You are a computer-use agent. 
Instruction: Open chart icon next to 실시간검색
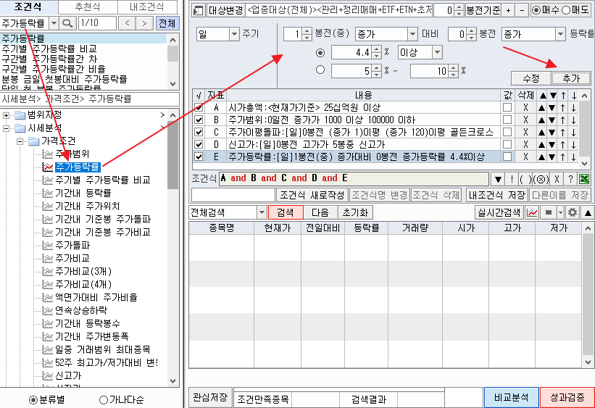(x=533, y=212)
